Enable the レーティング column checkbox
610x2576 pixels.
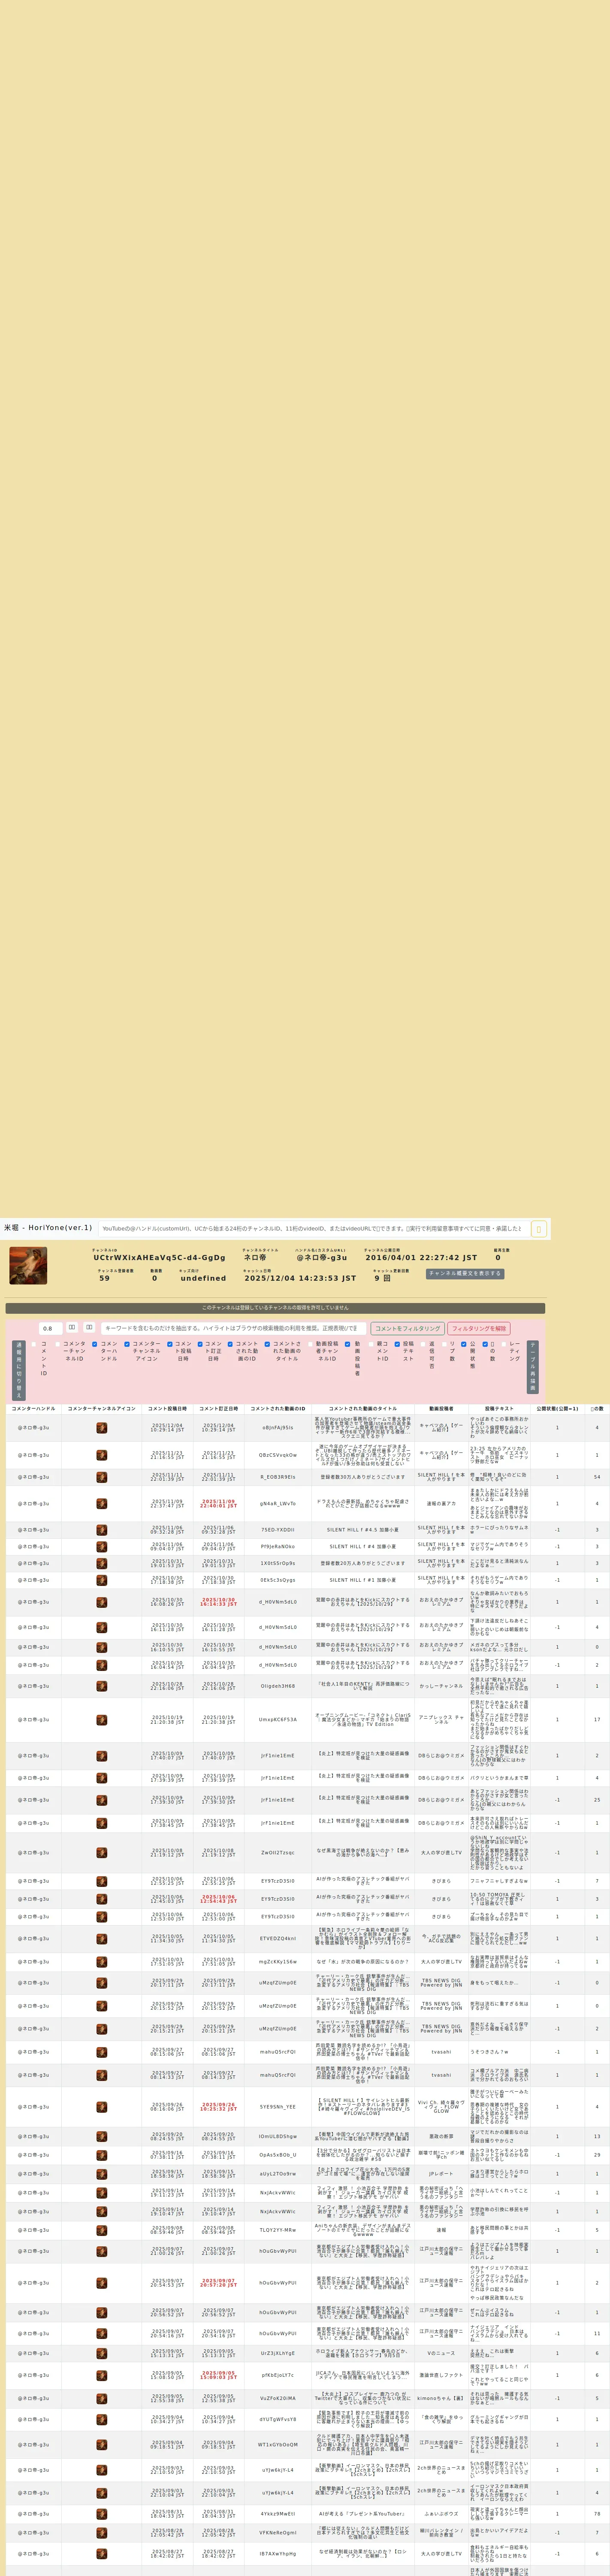pos(504,1344)
